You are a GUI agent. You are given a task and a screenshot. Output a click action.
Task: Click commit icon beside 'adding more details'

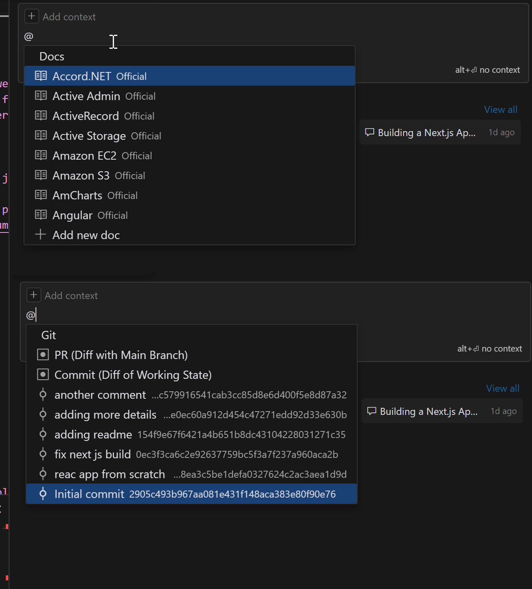(x=43, y=414)
